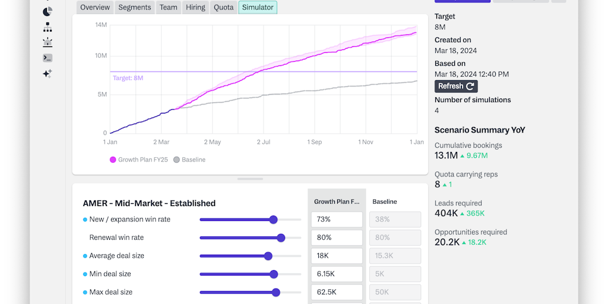
Task: Click the gray Baseline legend dot
Action: coord(176,160)
